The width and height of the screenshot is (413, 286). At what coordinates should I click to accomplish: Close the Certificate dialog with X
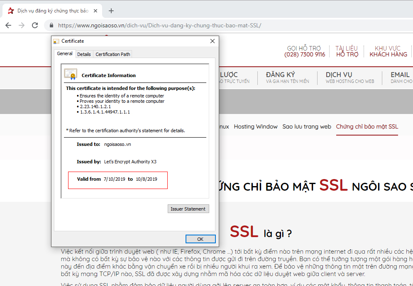[213, 41]
